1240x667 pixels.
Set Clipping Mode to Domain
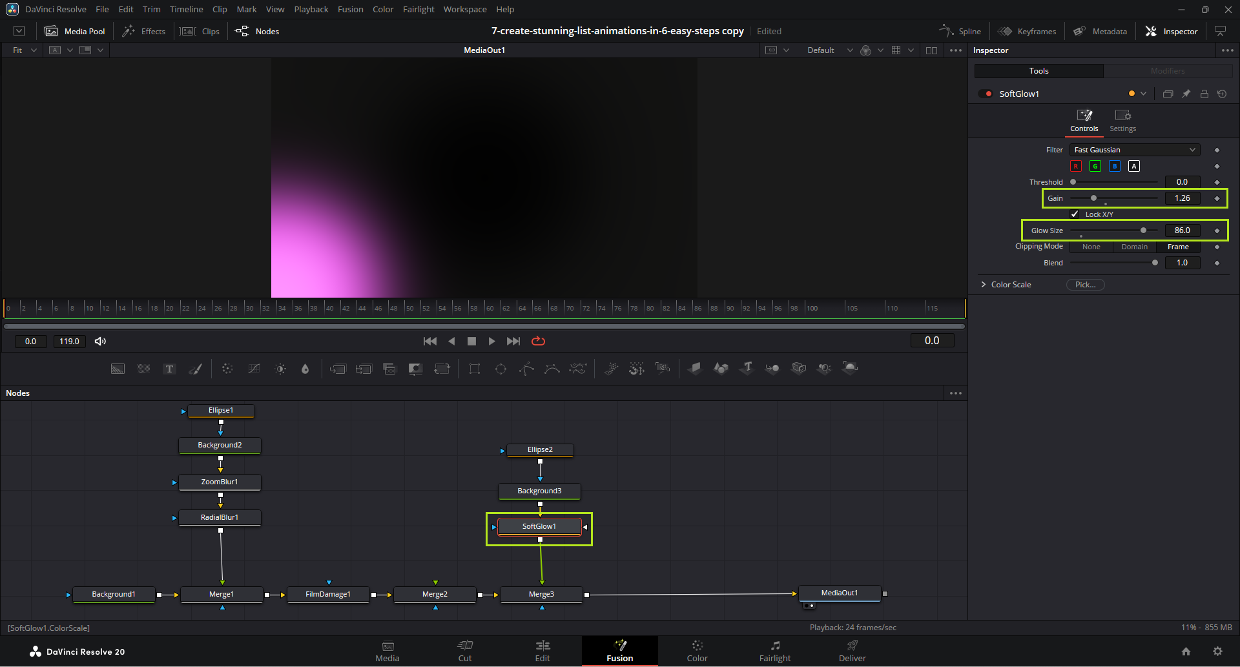[x=1134, y=247]
